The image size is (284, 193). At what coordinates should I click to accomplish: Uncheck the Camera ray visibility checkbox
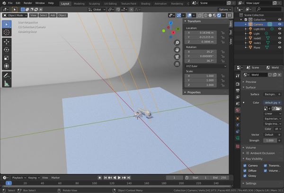(x=245, y=166)
